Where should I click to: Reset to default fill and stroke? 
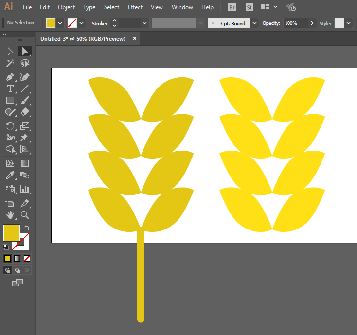click(6, 247)
